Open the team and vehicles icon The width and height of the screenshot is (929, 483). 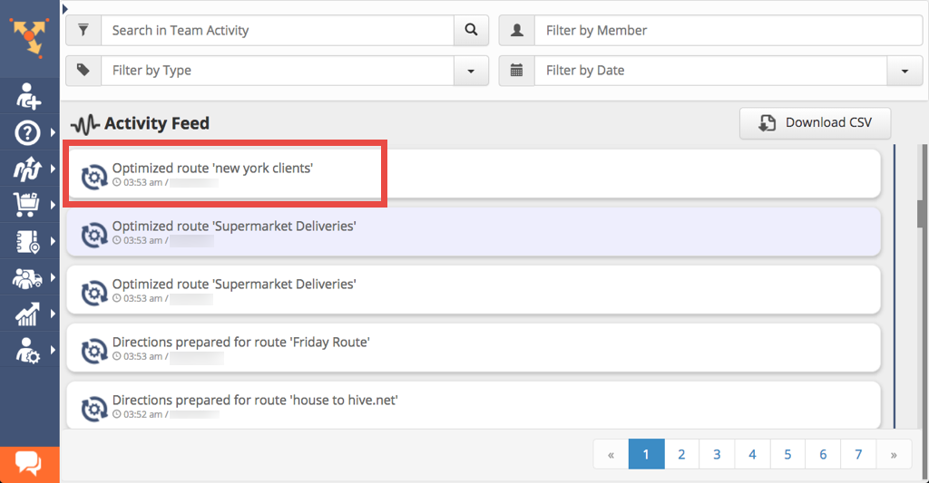(x=27, y=277)
